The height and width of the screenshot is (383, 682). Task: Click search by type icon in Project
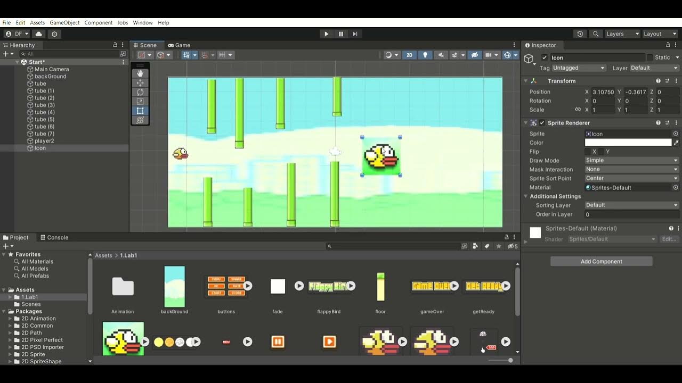click(x=476, y=246)
